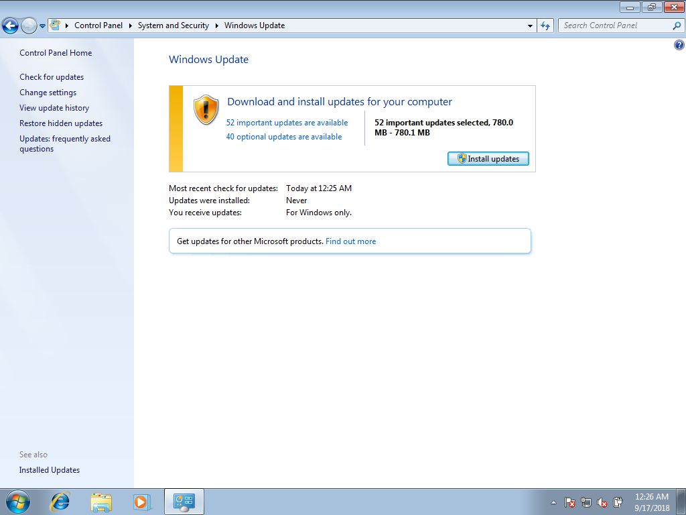Open 40 optional updates are available
Image resolution: width=686 pixels, height=515 pixels.
pos(284,137)
